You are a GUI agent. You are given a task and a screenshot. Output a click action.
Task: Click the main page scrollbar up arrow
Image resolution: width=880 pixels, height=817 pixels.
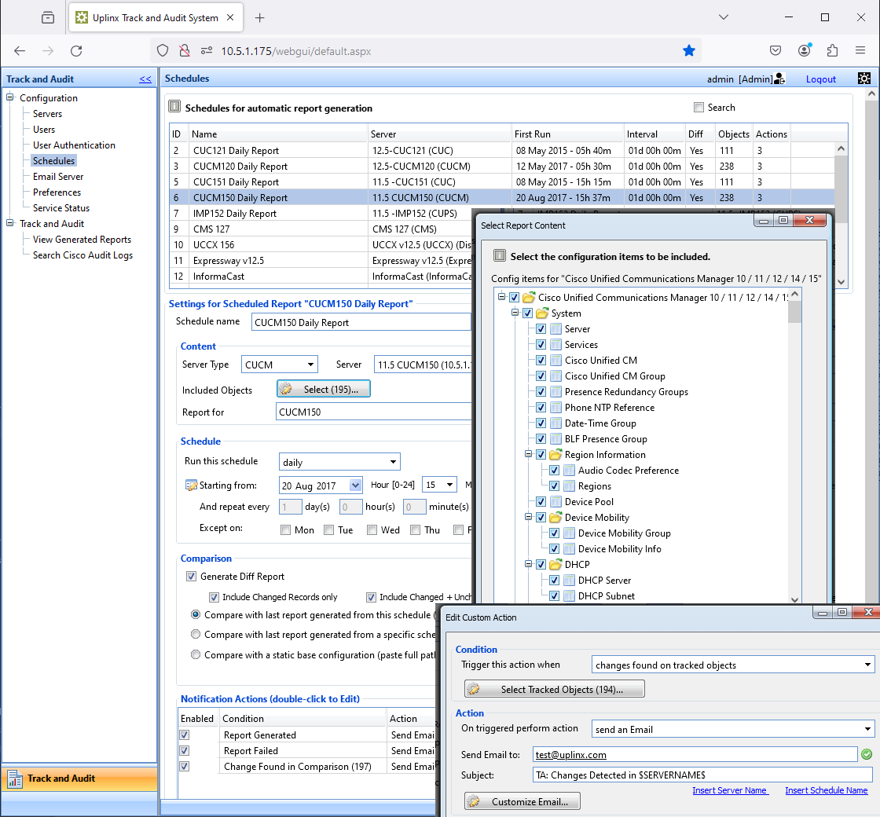coord(871,93)
